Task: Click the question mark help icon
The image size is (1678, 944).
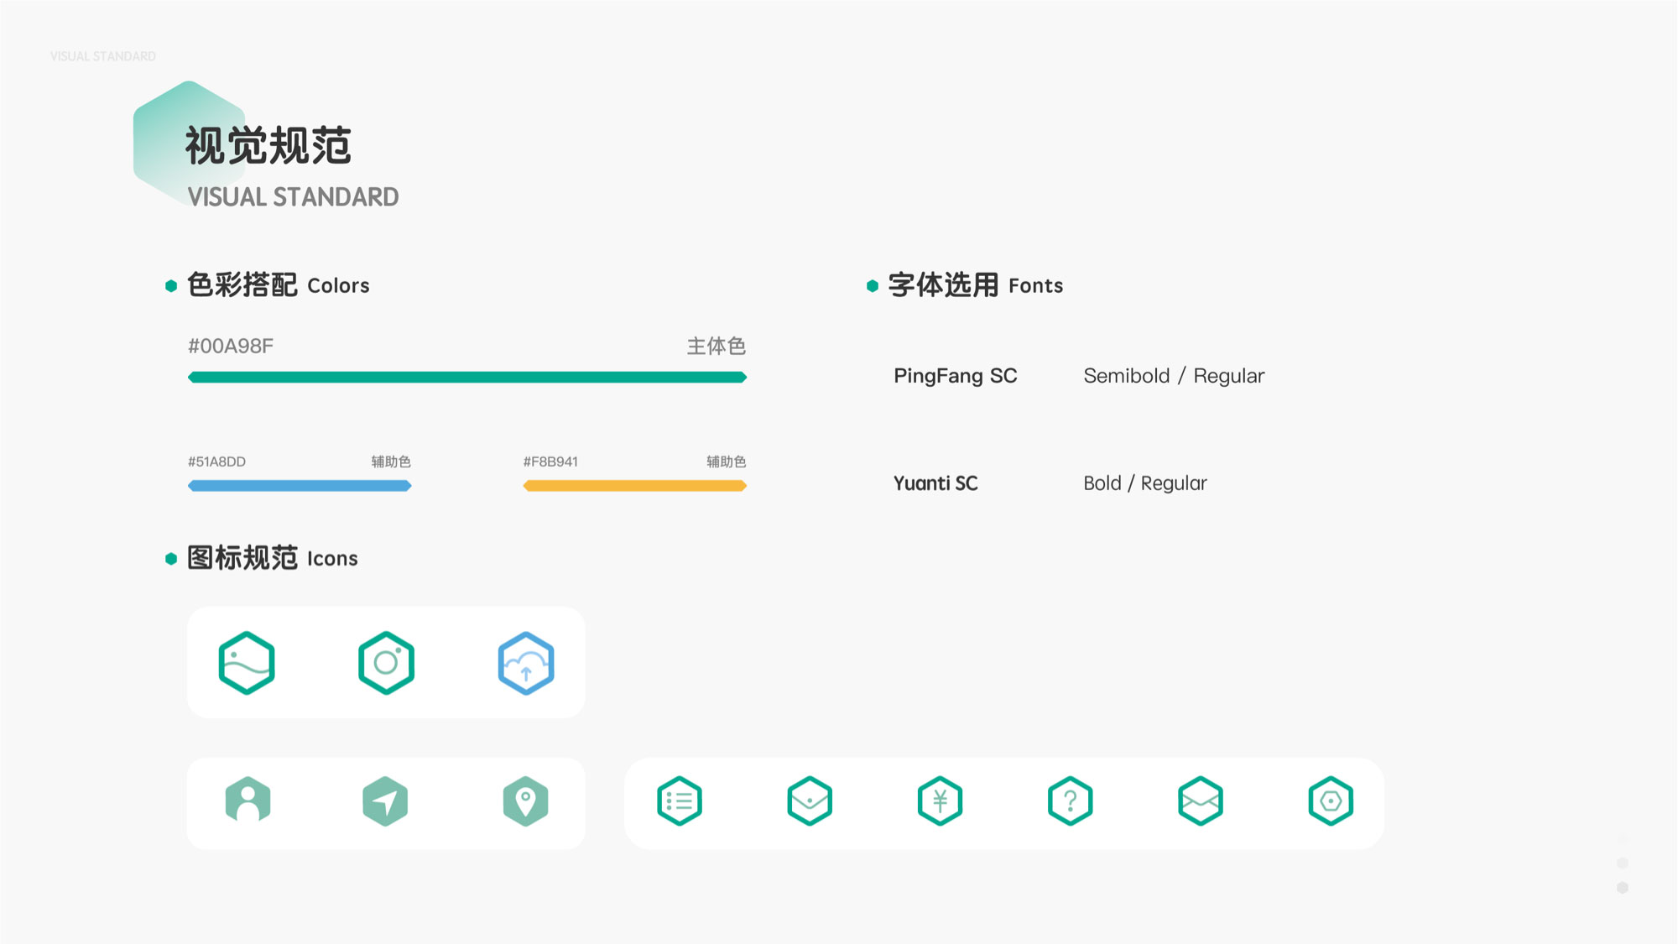Action: [1071, 801]
